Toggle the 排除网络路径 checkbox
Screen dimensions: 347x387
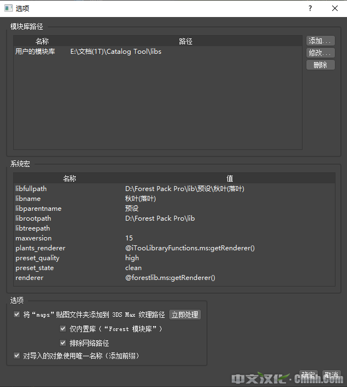(63, 343)
